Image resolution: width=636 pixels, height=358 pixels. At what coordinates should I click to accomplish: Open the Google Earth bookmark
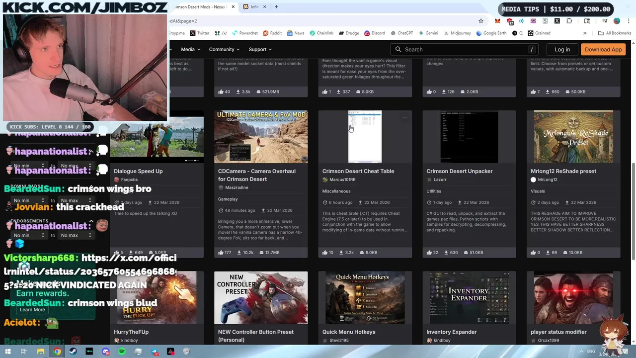491,33
